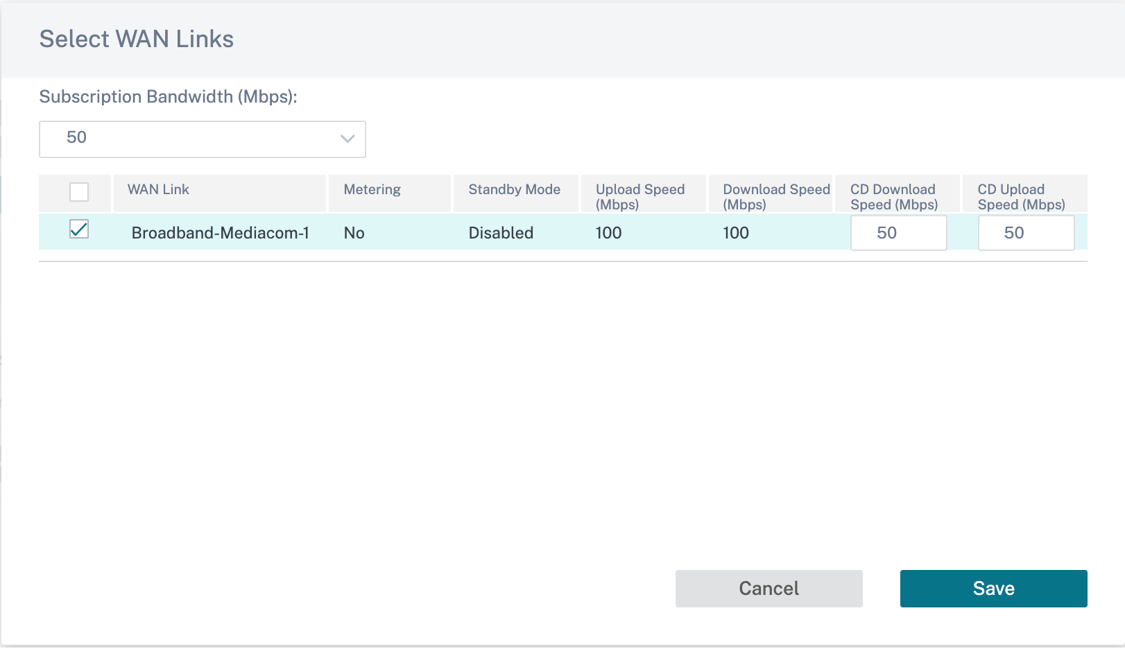Tick the select-all checkbox in table header
The width and height of the screenshot is (1125, 649).
point(79,192)
